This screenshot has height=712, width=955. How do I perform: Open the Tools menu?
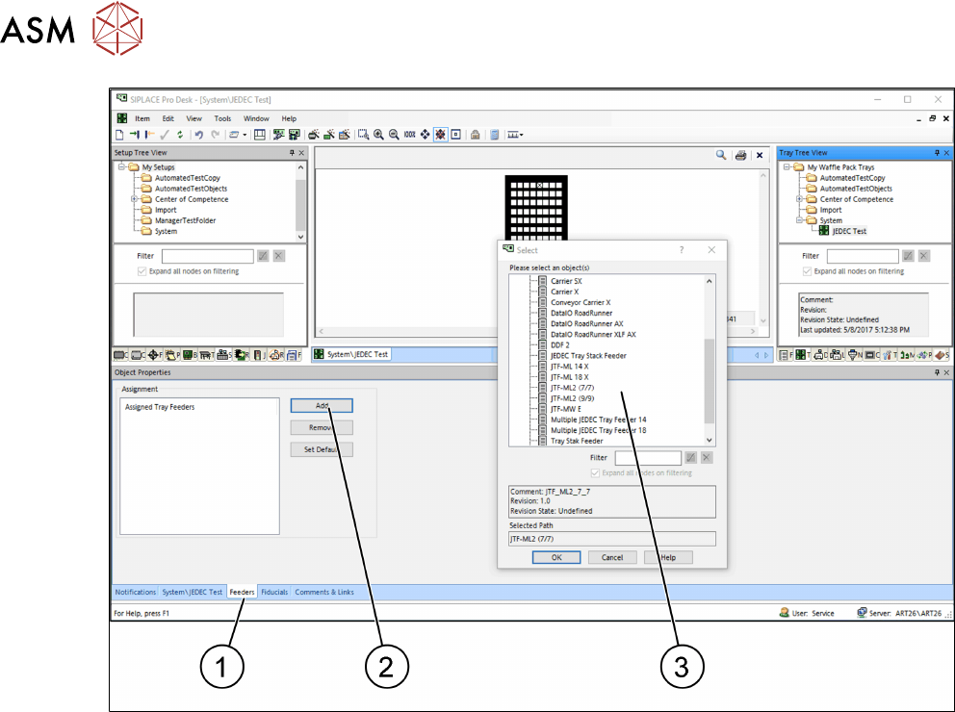[x=222, y=118]
